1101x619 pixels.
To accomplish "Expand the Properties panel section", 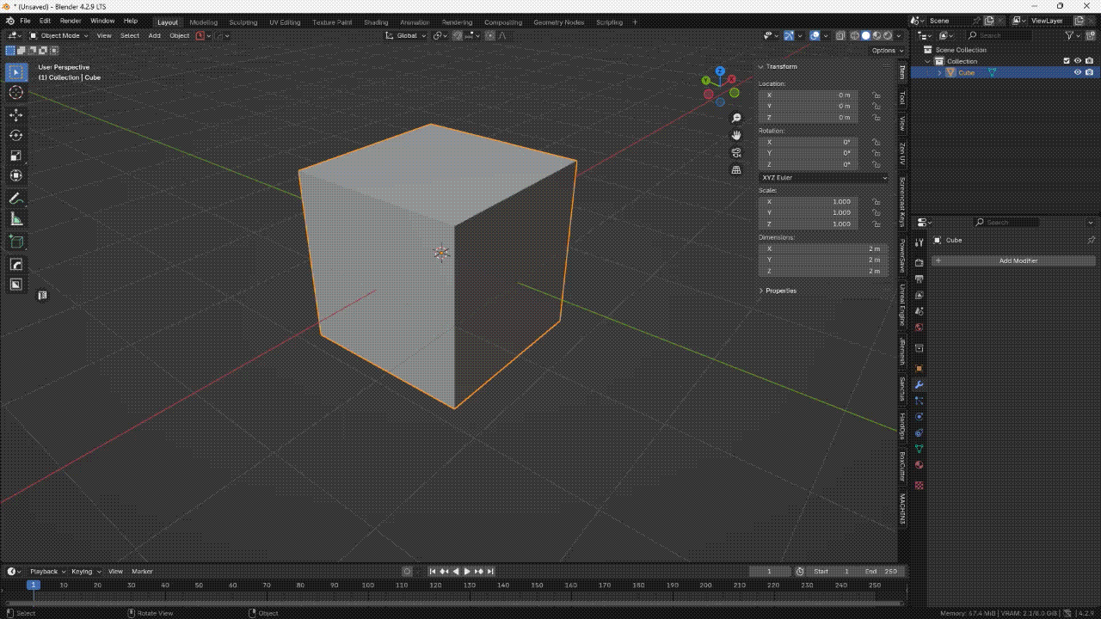I will (x=780, y=291).
